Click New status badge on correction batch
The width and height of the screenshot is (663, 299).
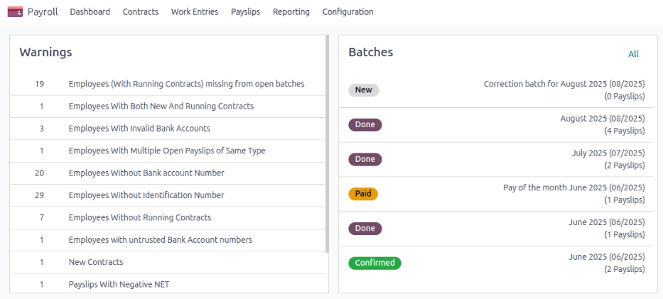tap(363, 90)
